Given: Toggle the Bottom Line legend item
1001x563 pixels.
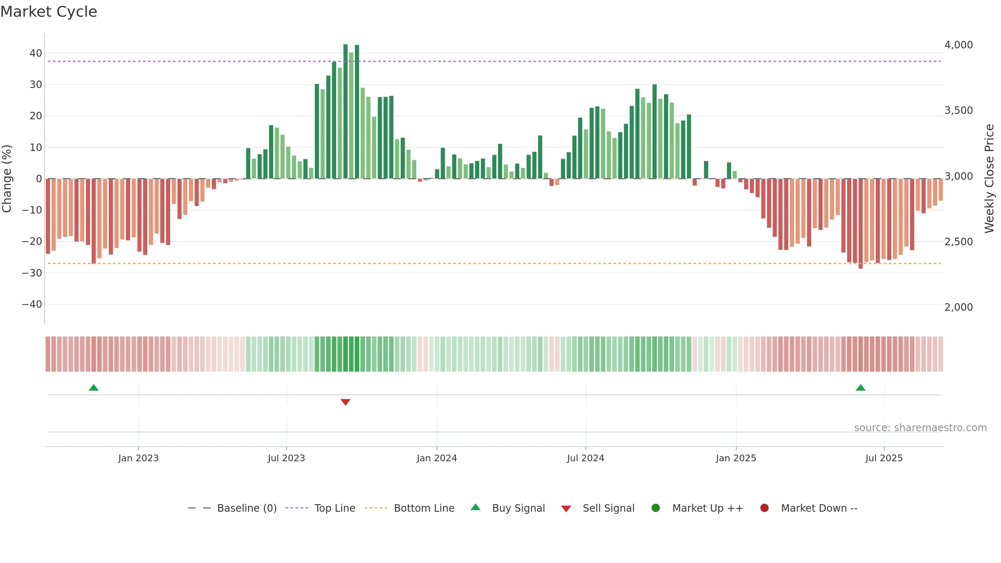Looking at the screenshot, I should 410,508.
